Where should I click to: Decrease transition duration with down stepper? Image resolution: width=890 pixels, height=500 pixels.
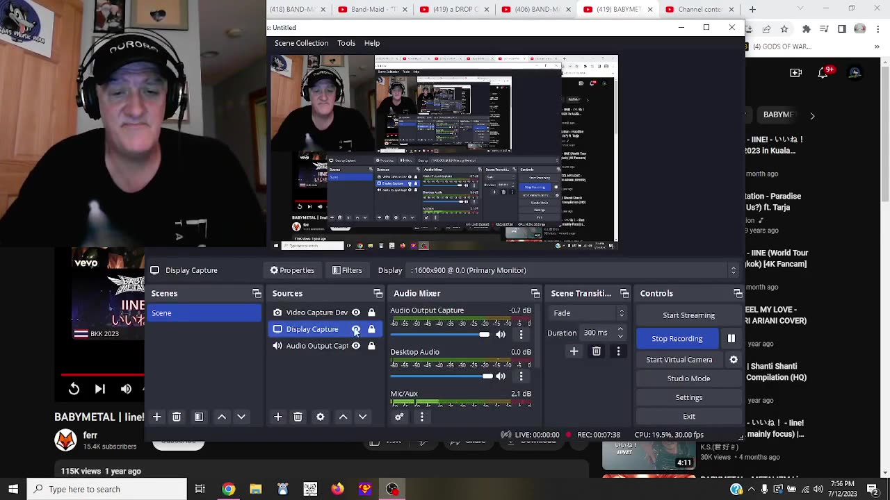620,337
